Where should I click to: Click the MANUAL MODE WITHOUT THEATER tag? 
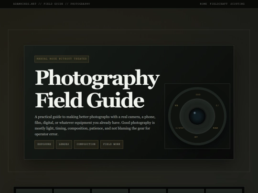(62, 59)
